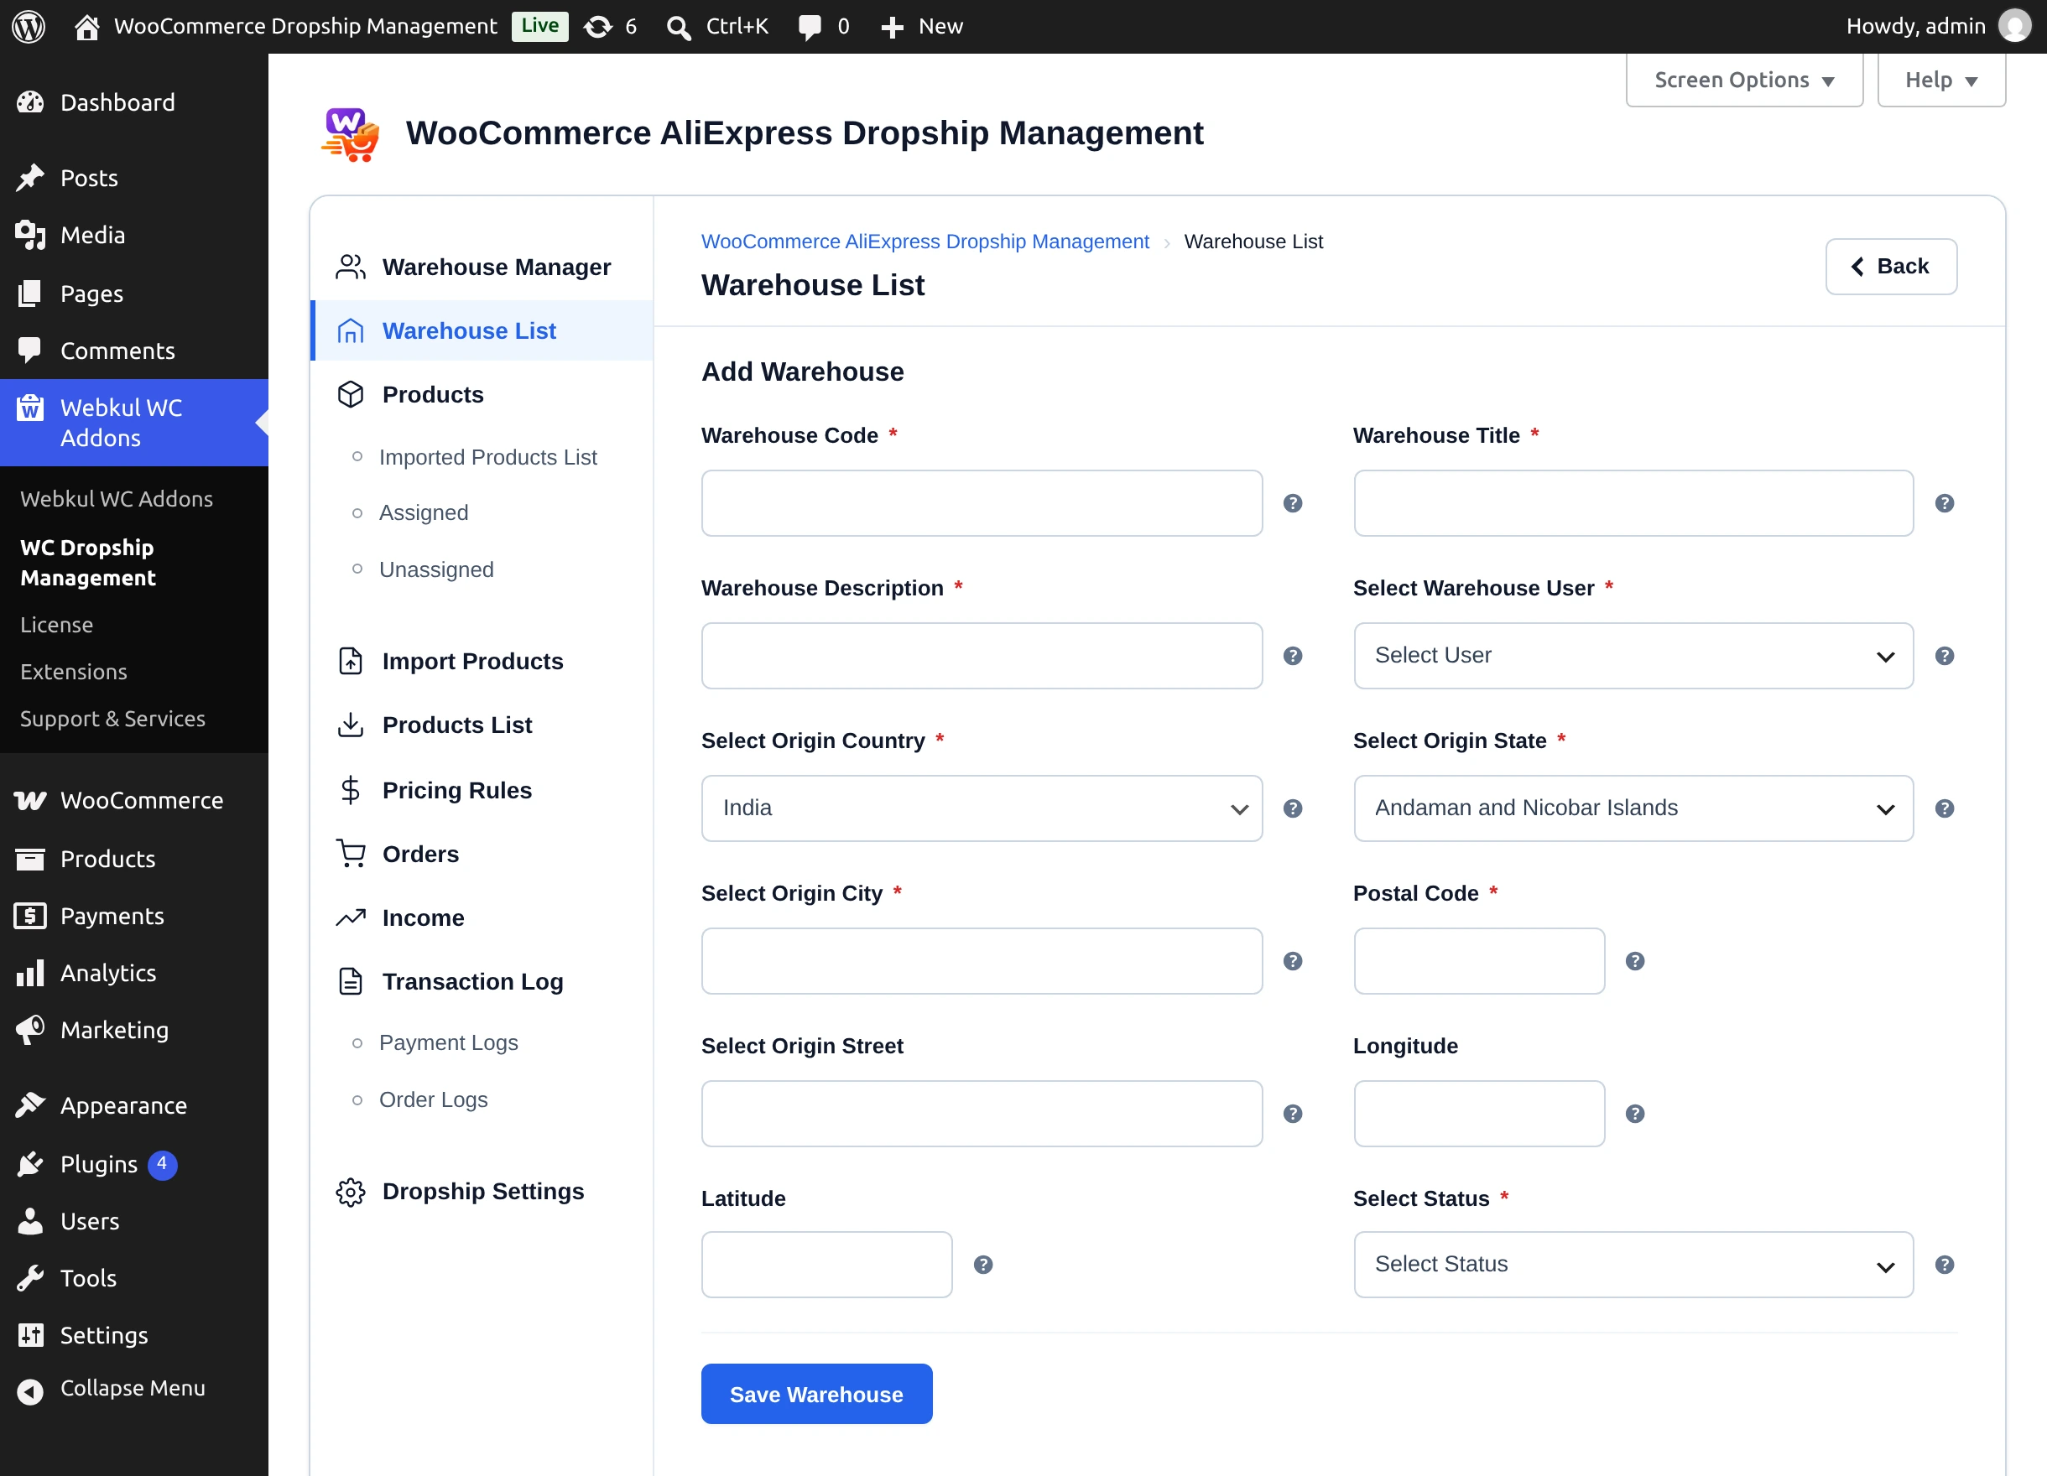Click the Import Products file icon
The image size is (2047, 1476).
coord(350,662)
